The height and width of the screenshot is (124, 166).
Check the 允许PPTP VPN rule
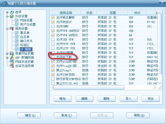pyautogui.click(x=53, y=44)
